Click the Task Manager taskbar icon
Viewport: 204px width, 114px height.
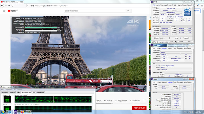29,112
